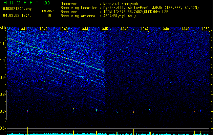This screenshot has width=213, height=135.
Task: Click the meteor echo blob beneath the 1341 label
Action: (x=28, y=112)
